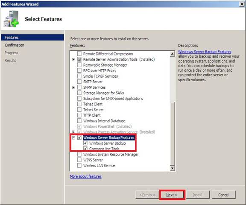Select Storage Manager for SANs label
This screenshot has height=205, width=246.
pos(103,93)
